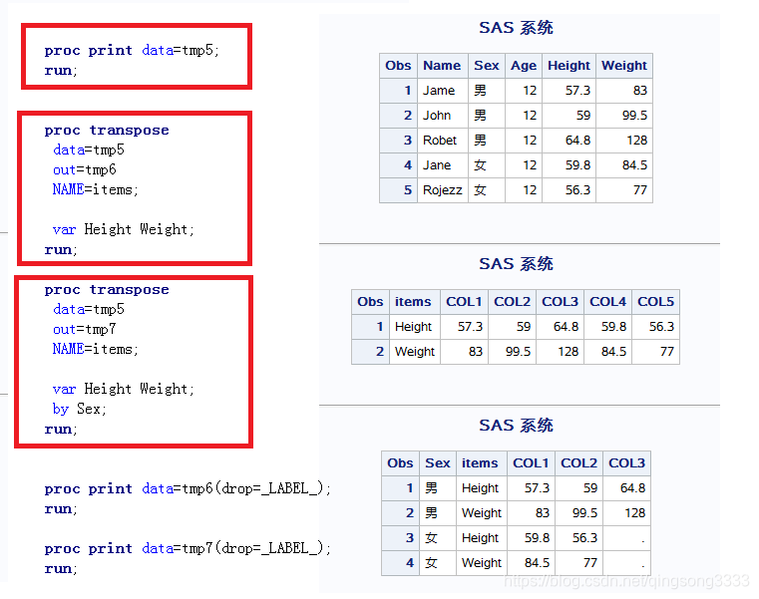Click "run;" after proc print data=tmp5;
759x599 pixels.
pyautogui.click(x=61, y=71)
